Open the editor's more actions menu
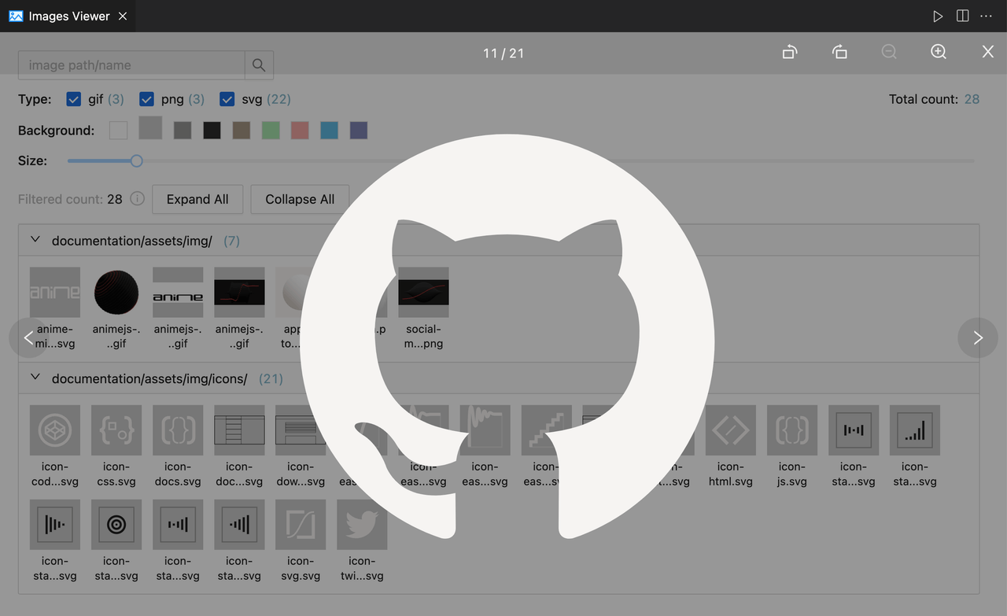Viewport: 1007px width, 616px height. point(986,15)
